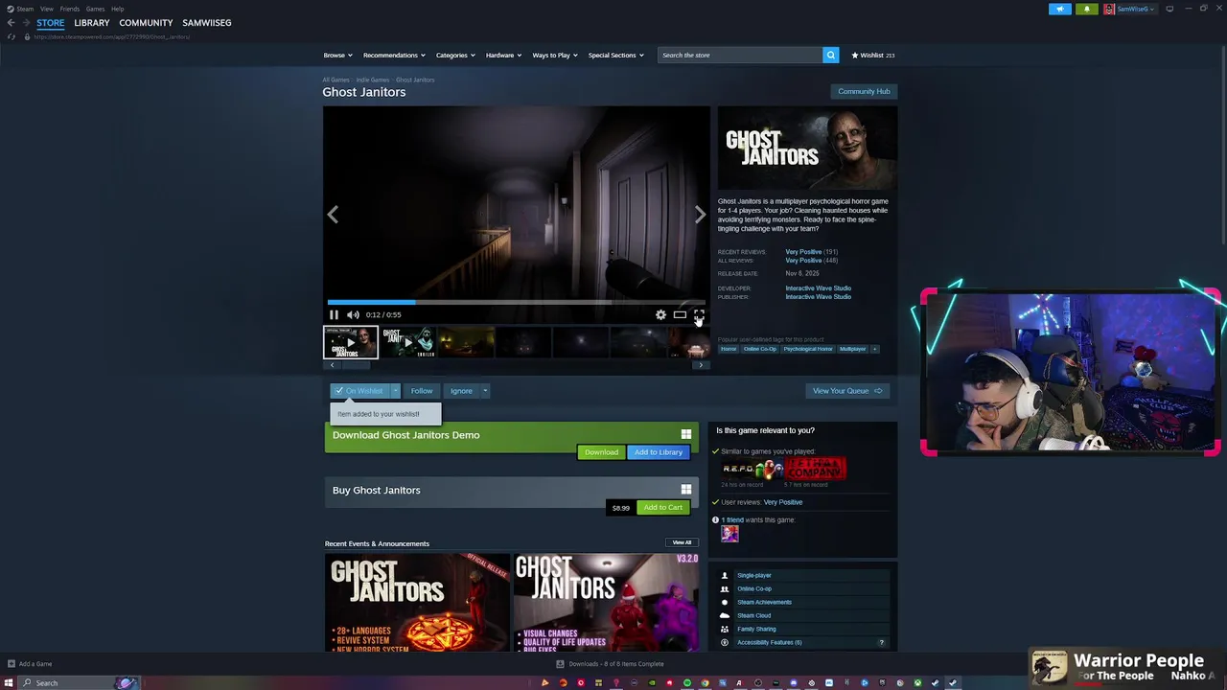The image size is (1227, 690).
Task: Open the Hardware dropdown menu
Action: [503, 55]
